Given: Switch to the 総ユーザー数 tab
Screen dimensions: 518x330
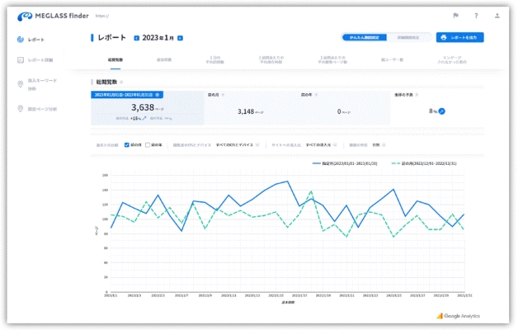Looking at the screenshot, I should pos(392,60).
